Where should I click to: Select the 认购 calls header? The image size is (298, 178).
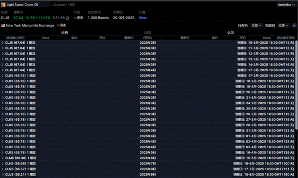tap(65, 33)
